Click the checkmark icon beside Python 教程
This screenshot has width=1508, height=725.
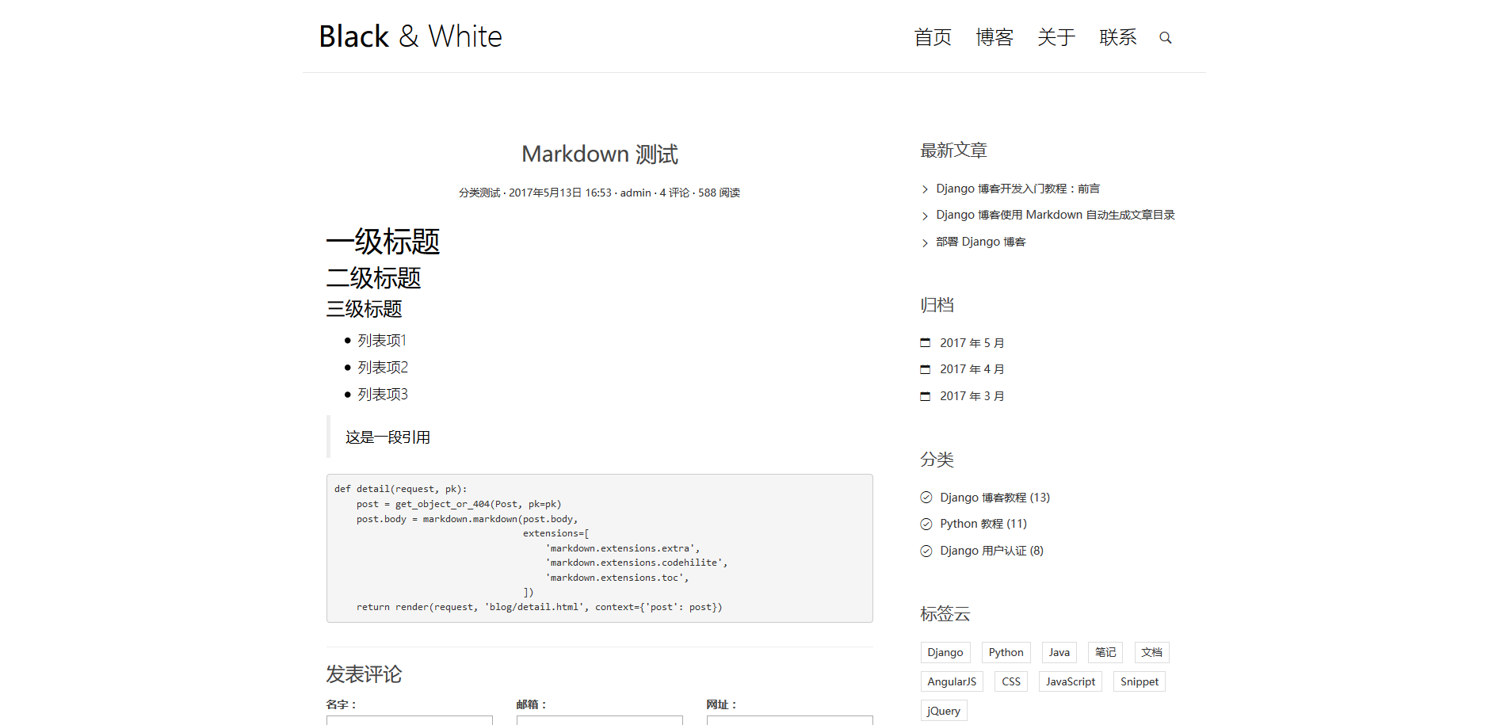click(x=926, y=523)
